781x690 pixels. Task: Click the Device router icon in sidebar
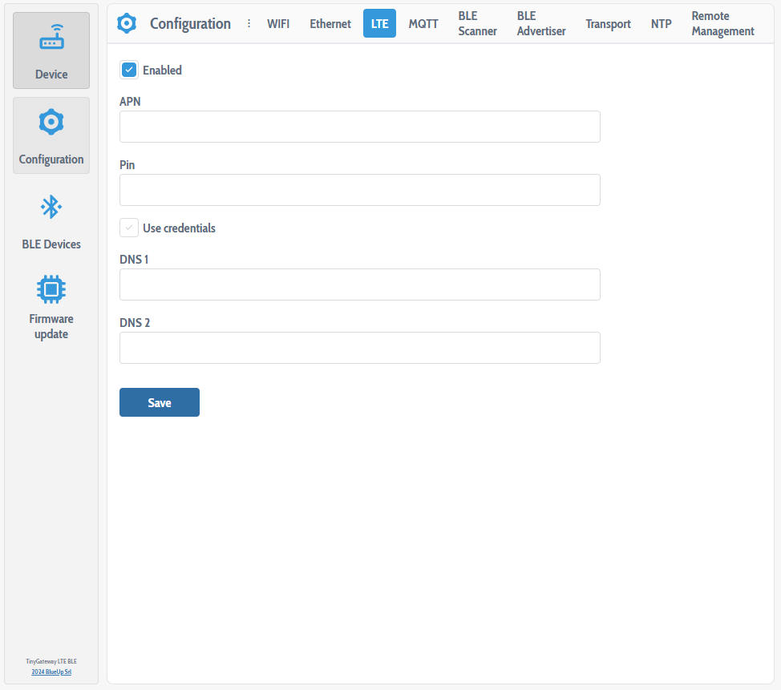(x=51, y=38)
